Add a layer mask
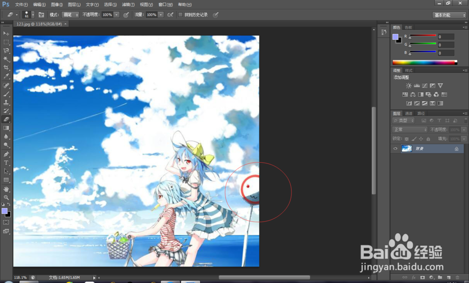This screenshot has width=469, height=283. pos(423,278)
